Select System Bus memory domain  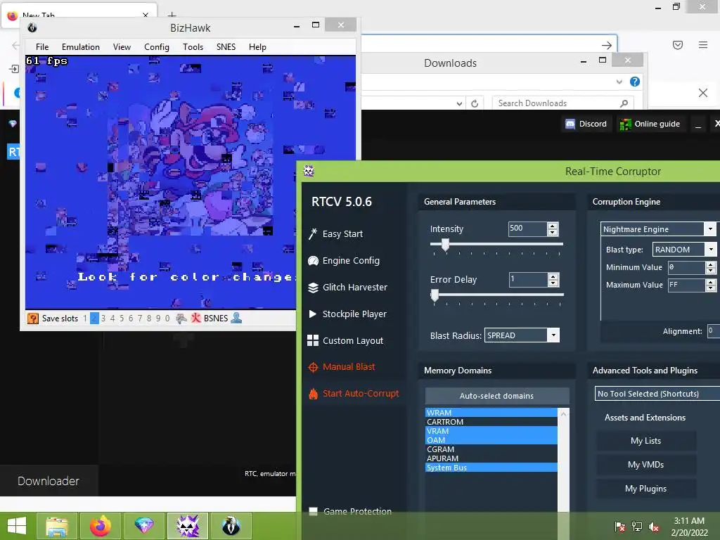click(x=491, y=468)
